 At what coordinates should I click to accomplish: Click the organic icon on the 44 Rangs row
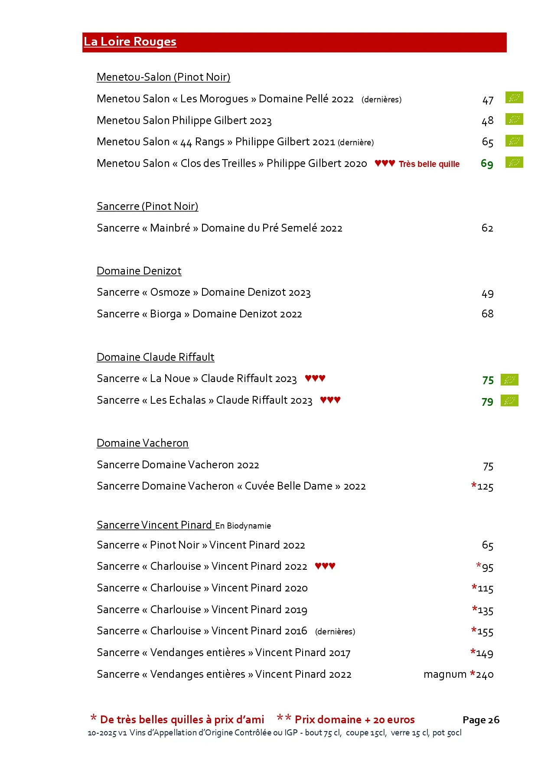(514, 141)
